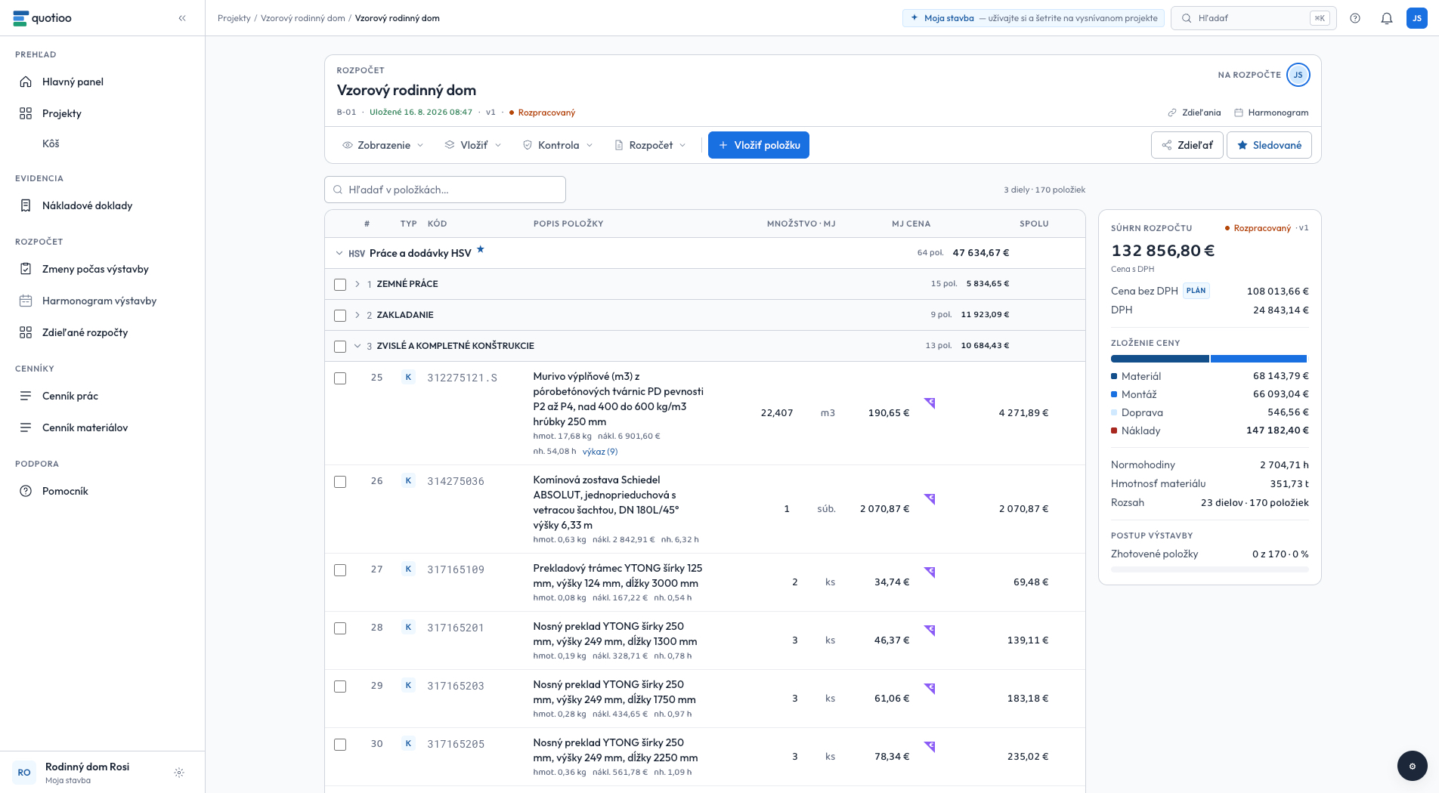Select checkbox of item 27
1439x793 pixels.
(x=340, y=570)
